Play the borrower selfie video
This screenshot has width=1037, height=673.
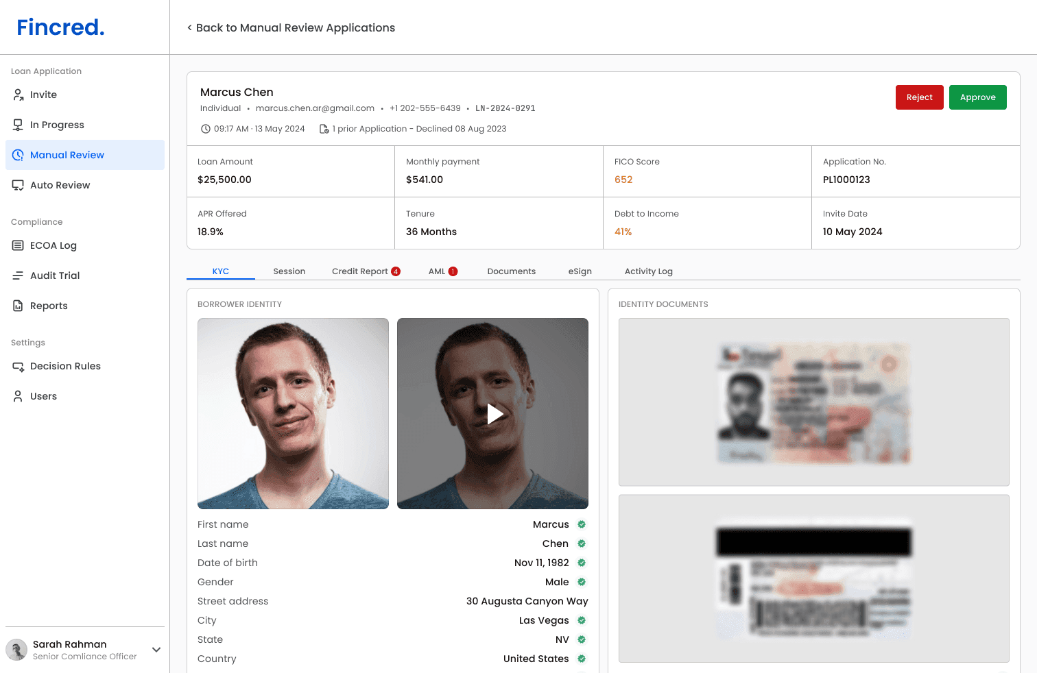(x=494, y=413)
